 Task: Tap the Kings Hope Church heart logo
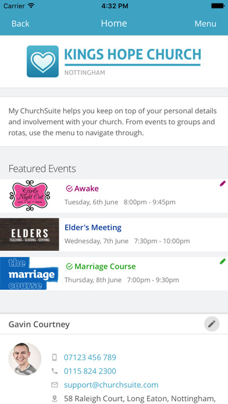point(42,62)
